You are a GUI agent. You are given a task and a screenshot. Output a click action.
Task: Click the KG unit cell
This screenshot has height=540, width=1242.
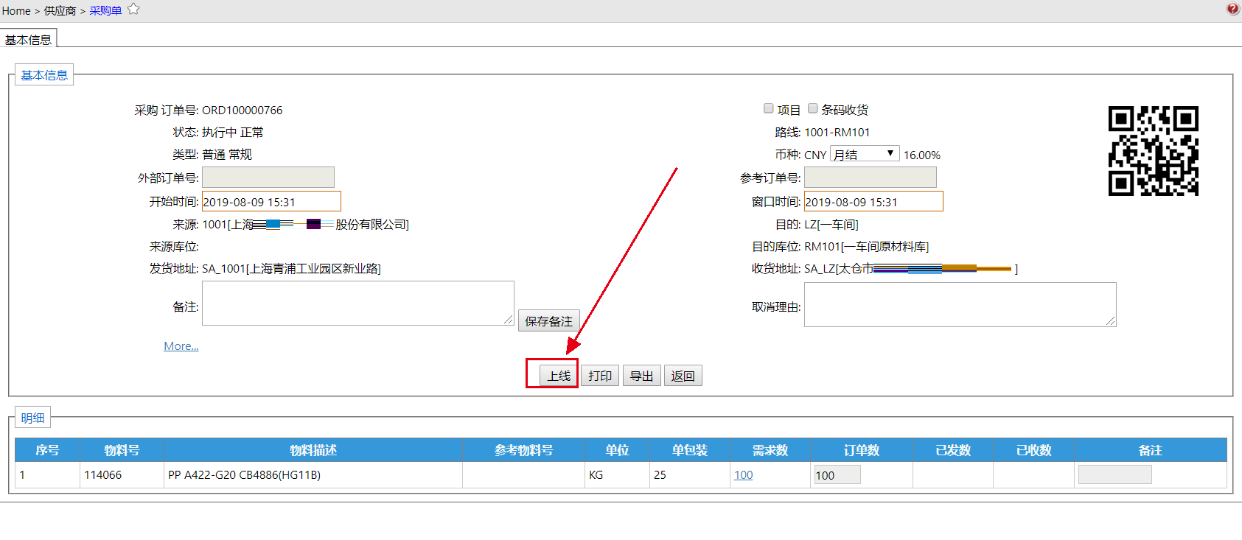pos(618,475)
